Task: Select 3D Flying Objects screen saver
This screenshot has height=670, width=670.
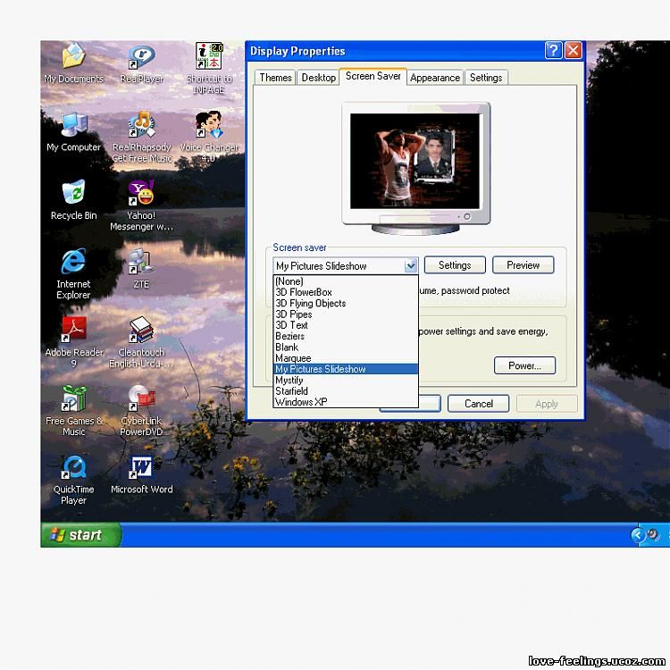Action: (x=345, y=304)
